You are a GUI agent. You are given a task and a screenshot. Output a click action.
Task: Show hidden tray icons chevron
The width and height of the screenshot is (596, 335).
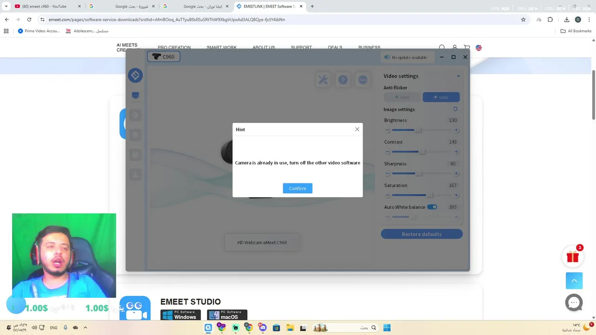click(x=85, y=328)
